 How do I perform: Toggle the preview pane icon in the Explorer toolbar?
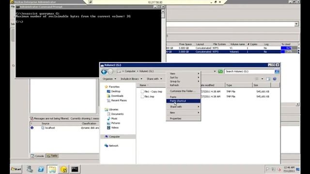pyautogui.click(x=268, y=79)
